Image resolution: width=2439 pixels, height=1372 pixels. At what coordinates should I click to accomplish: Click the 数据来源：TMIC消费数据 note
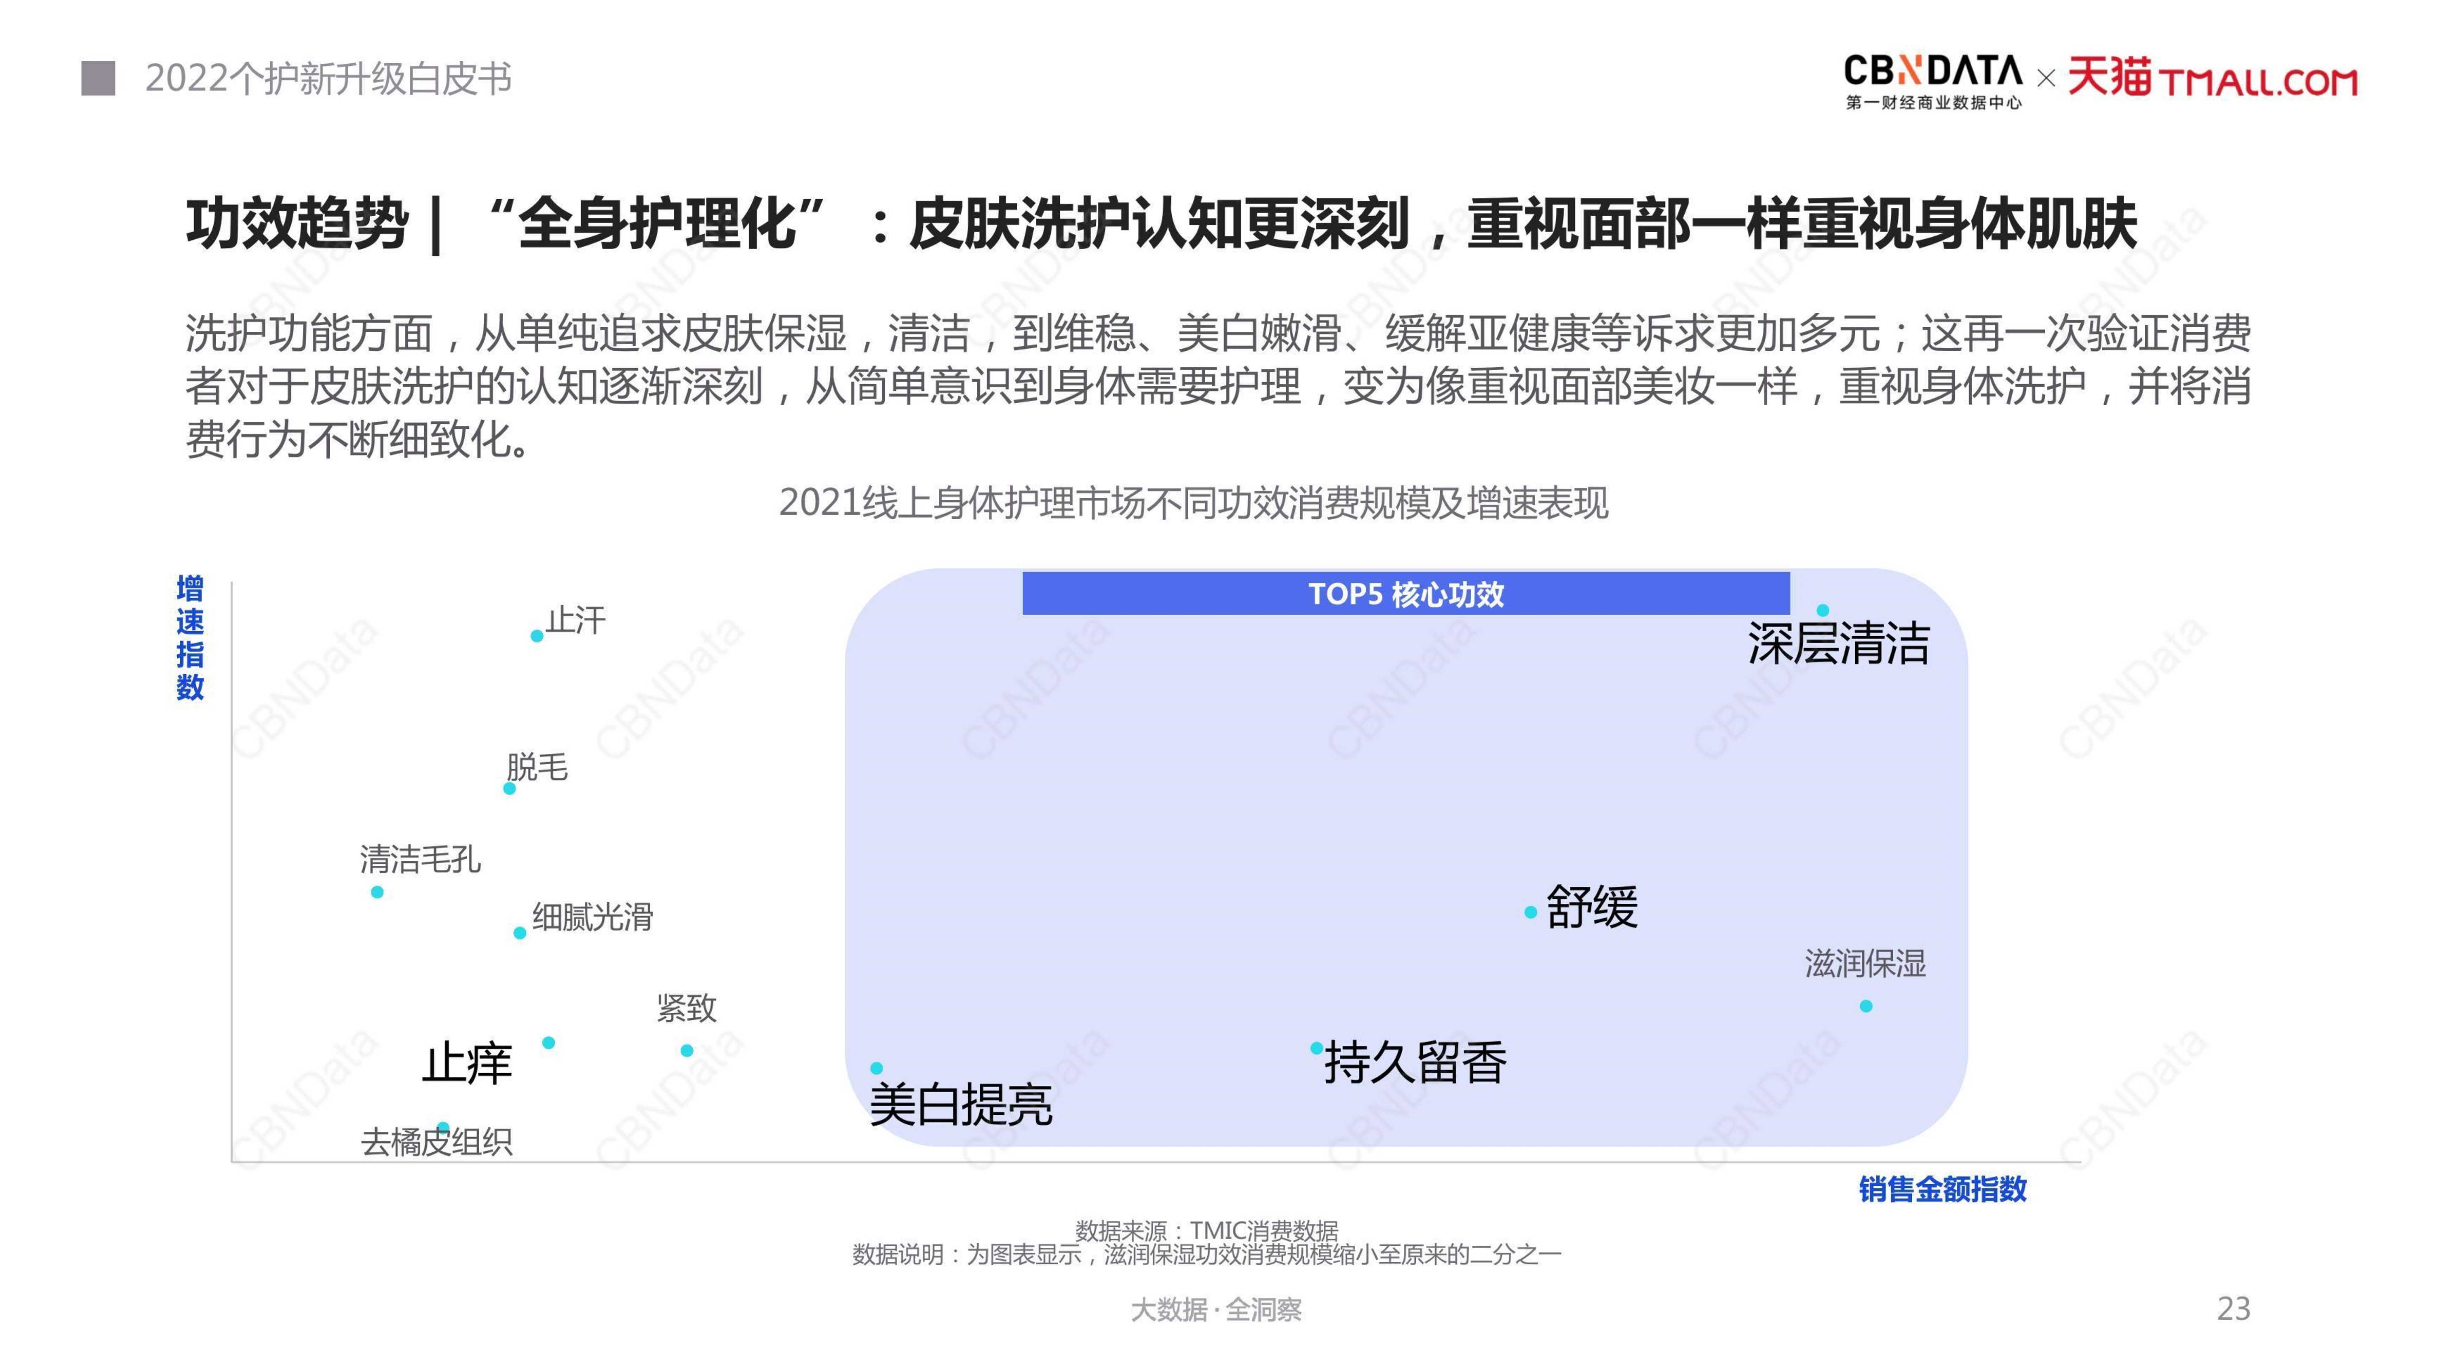tap(1206, 1231)
